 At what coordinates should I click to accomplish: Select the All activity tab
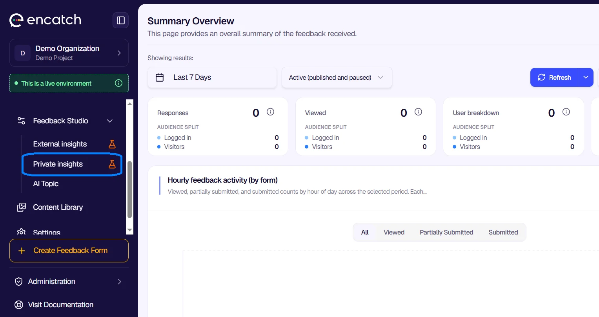click(x=365, y=232)
